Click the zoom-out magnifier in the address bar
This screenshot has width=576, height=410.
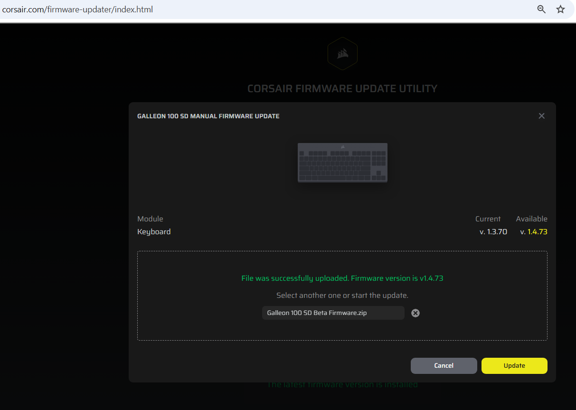click(x=541, y=9)
